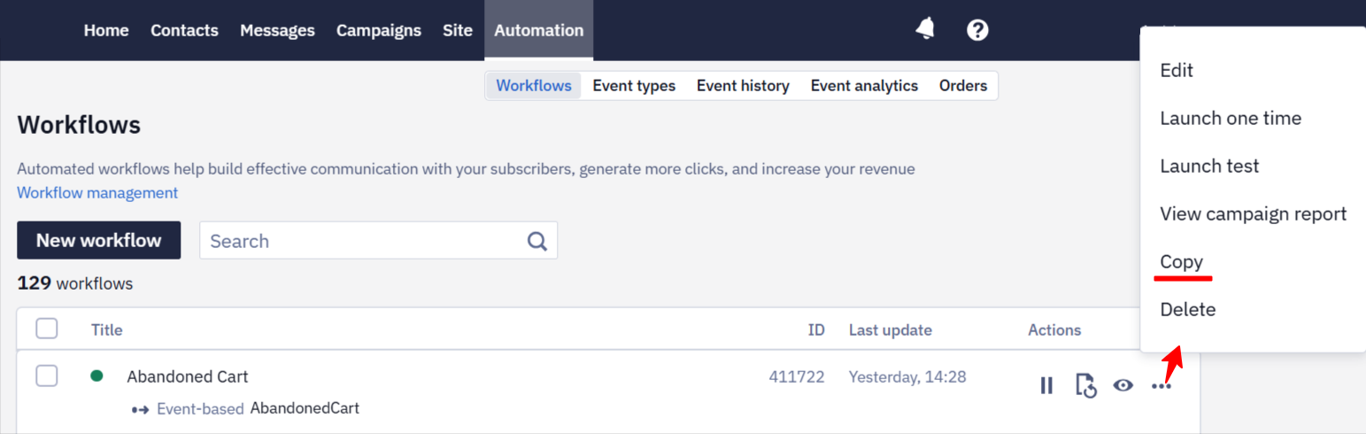Switch to the Orders tab
The width and height of the screenshot is (1366, 434).
pos(963,86)
